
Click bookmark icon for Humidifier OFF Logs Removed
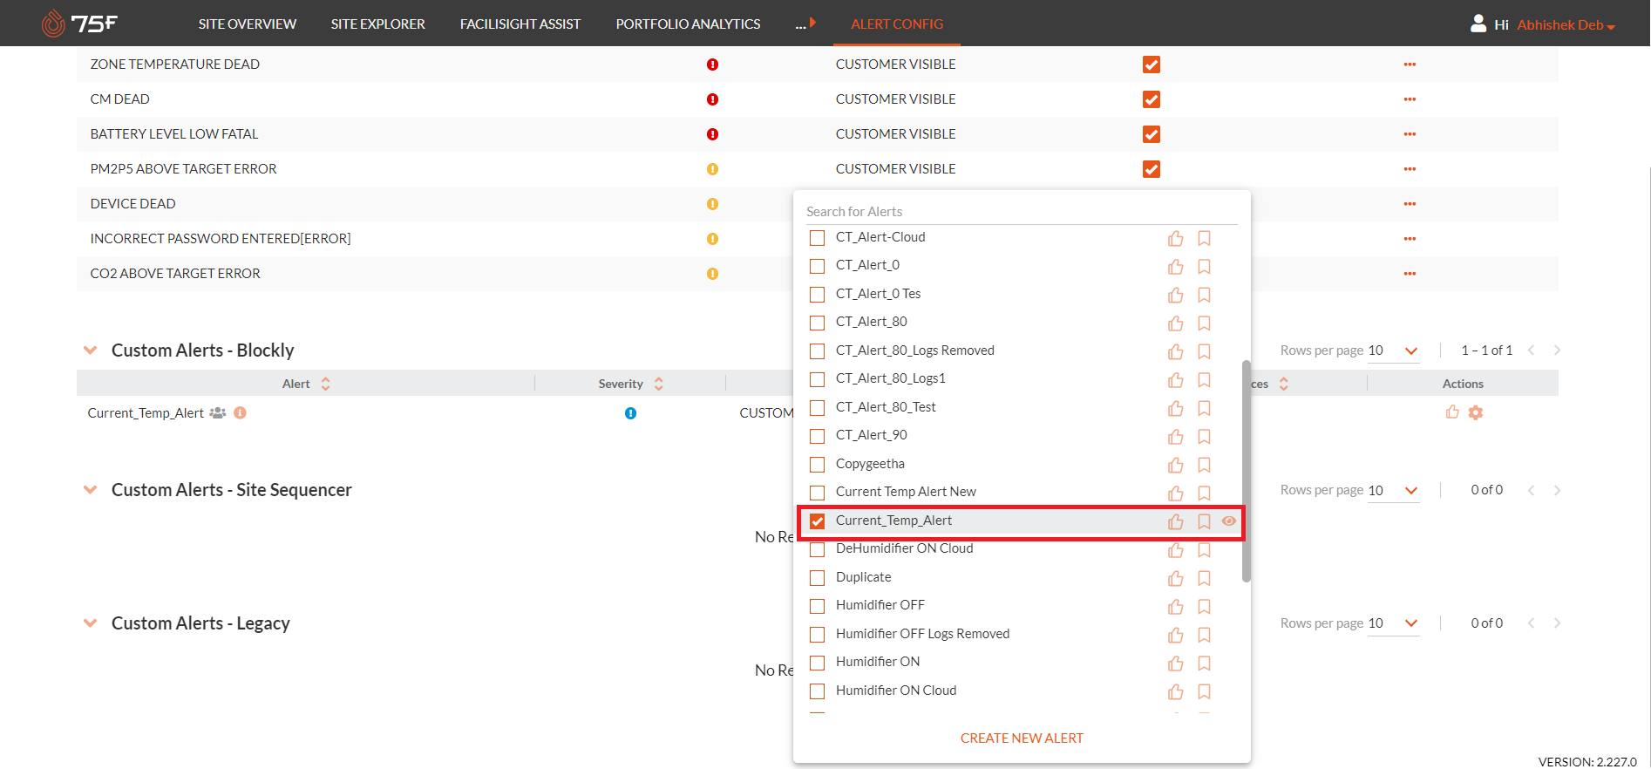tap(1204, 635)
